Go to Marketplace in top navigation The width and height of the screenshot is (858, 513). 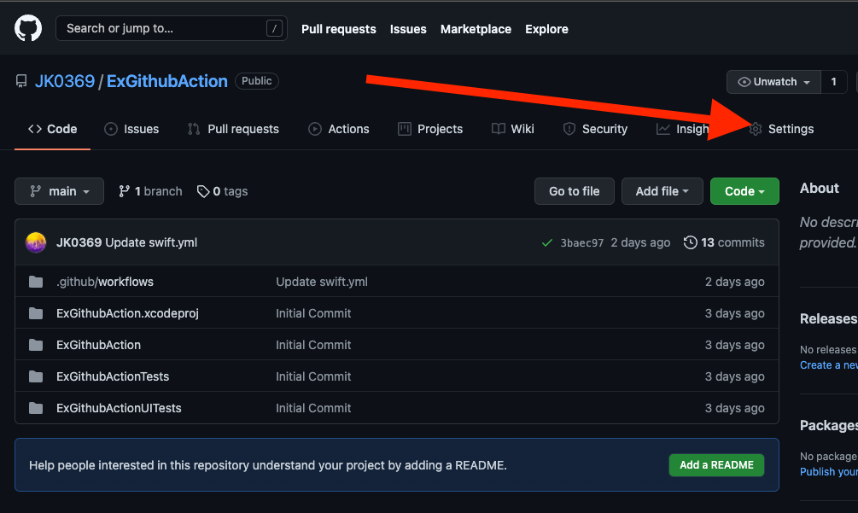(476, 29)
